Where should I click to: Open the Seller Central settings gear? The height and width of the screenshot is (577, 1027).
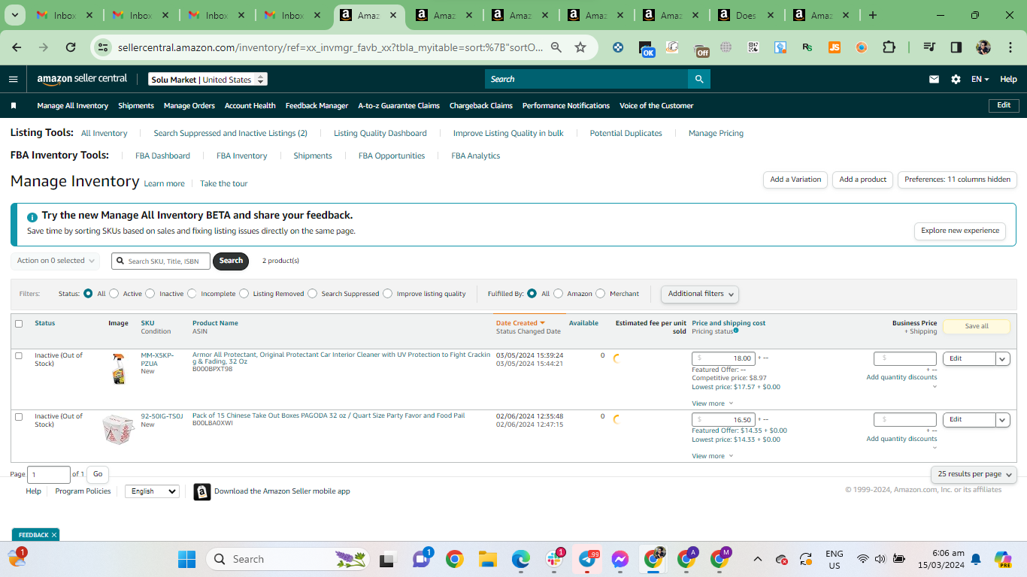[x=956, y=79]
